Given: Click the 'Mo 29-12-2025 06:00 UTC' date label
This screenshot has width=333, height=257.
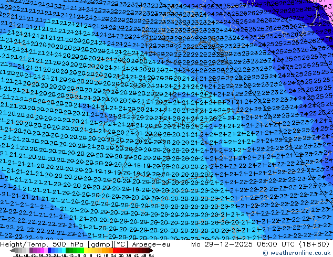Looking at the screenshot, I should [243, 244].
